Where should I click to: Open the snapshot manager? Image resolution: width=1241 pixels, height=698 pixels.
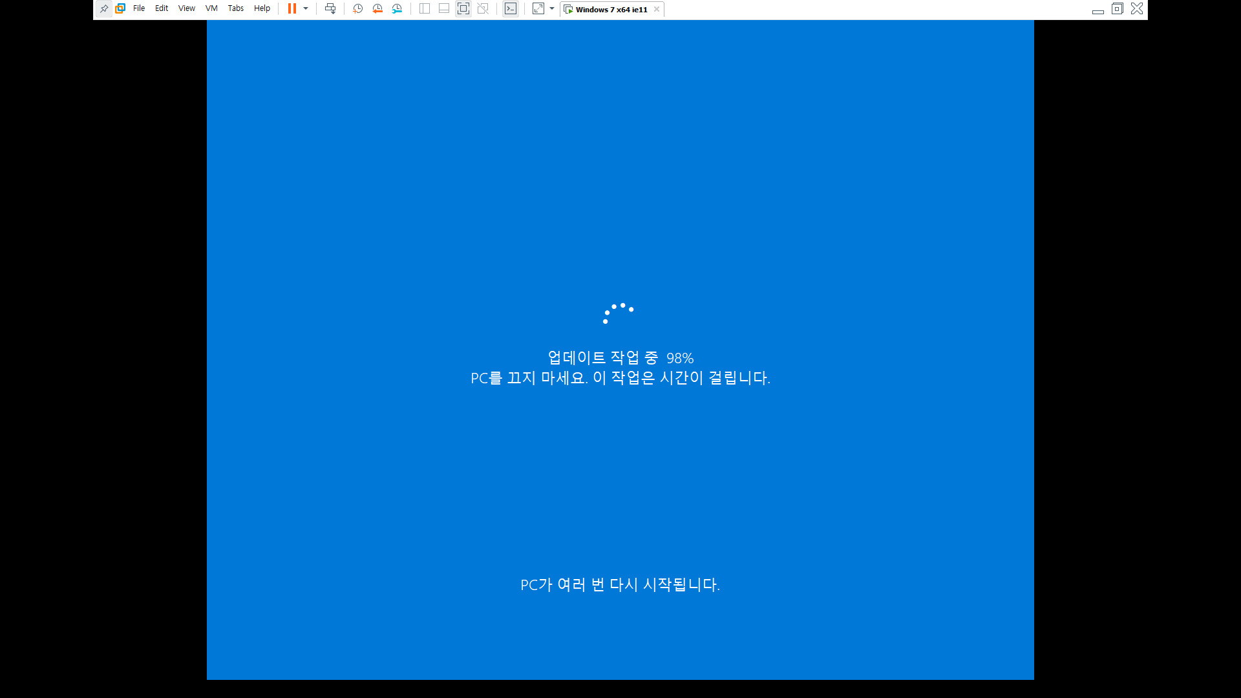click(397, 8)
